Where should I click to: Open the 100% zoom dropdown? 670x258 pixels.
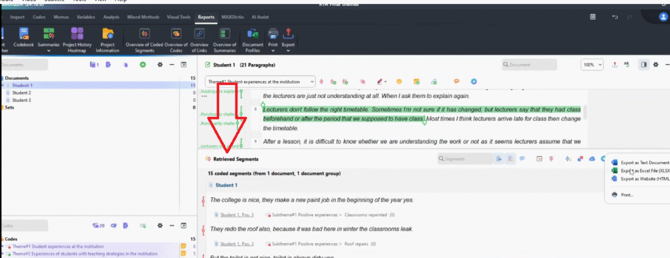click(x=591, y=65)
